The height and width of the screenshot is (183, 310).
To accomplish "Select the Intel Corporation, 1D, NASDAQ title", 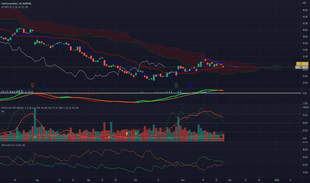I will point(16,3).
